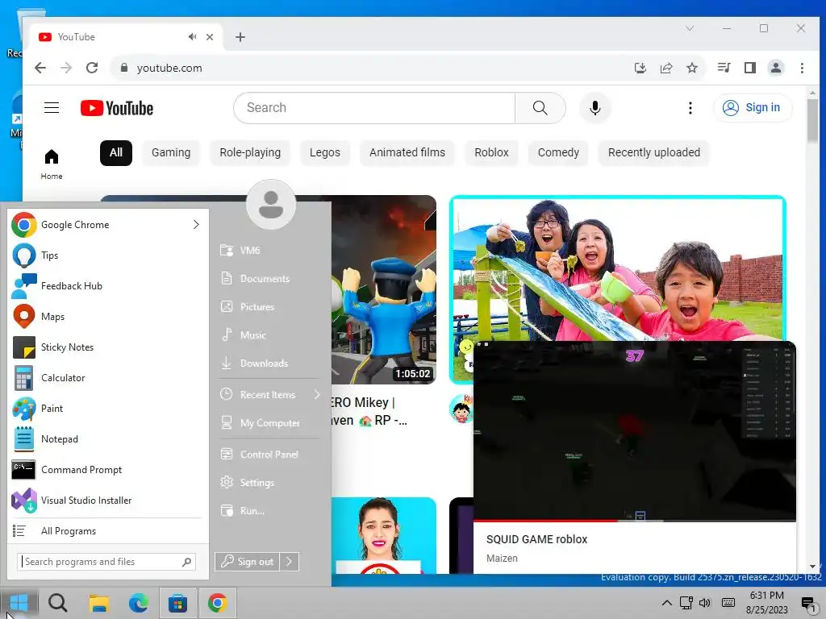826x619 pixels.
Task: Open Chrome profile avatar
Action: (775, 68)
